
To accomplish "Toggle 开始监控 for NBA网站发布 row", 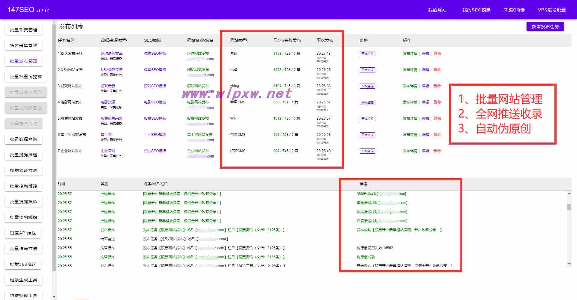I will [367, 70].
